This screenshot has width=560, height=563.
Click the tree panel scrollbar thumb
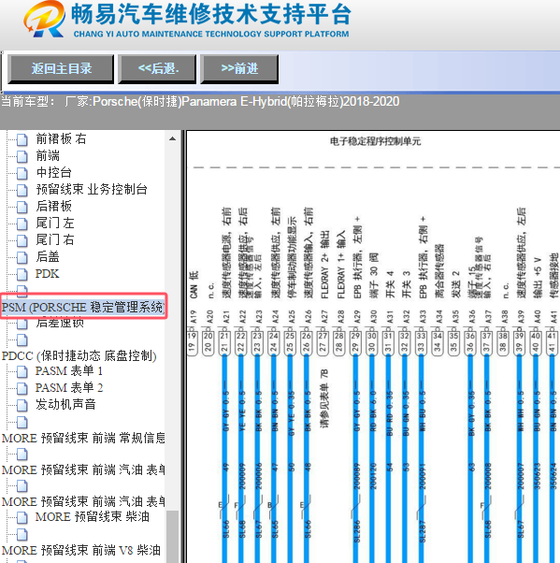(173, 537)
